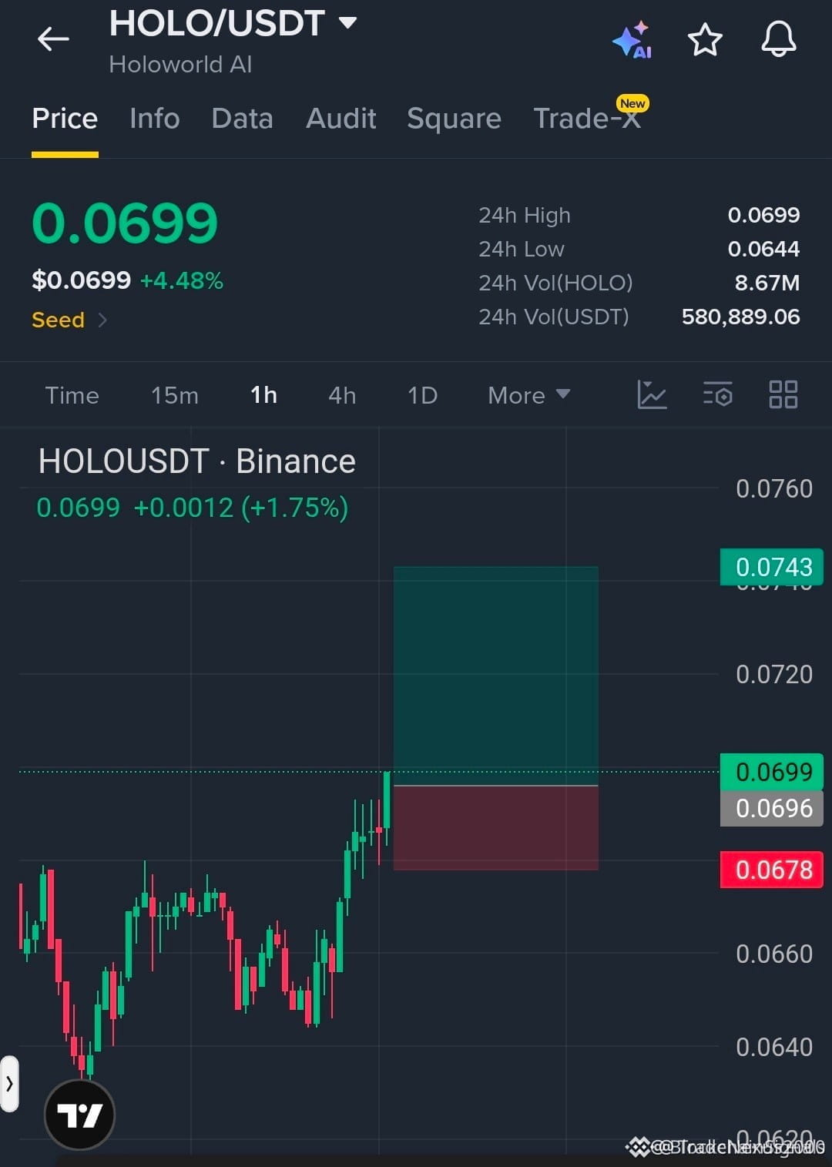Open the Trade-X tab
Viewport: 832px width, 1167px height.
(587, 119)
